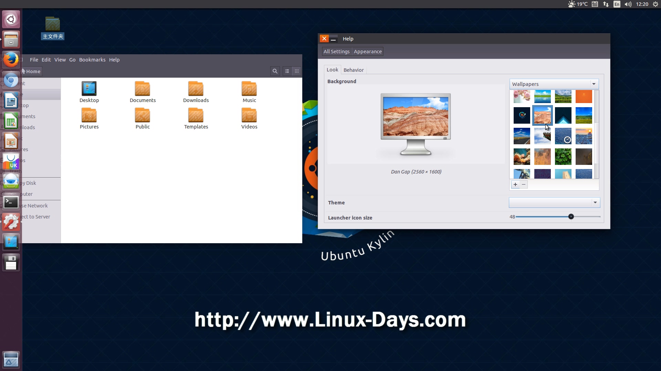The image size is (661, 371).
Task: Launch Firefox from the launcher
Action: coord(11,60)
